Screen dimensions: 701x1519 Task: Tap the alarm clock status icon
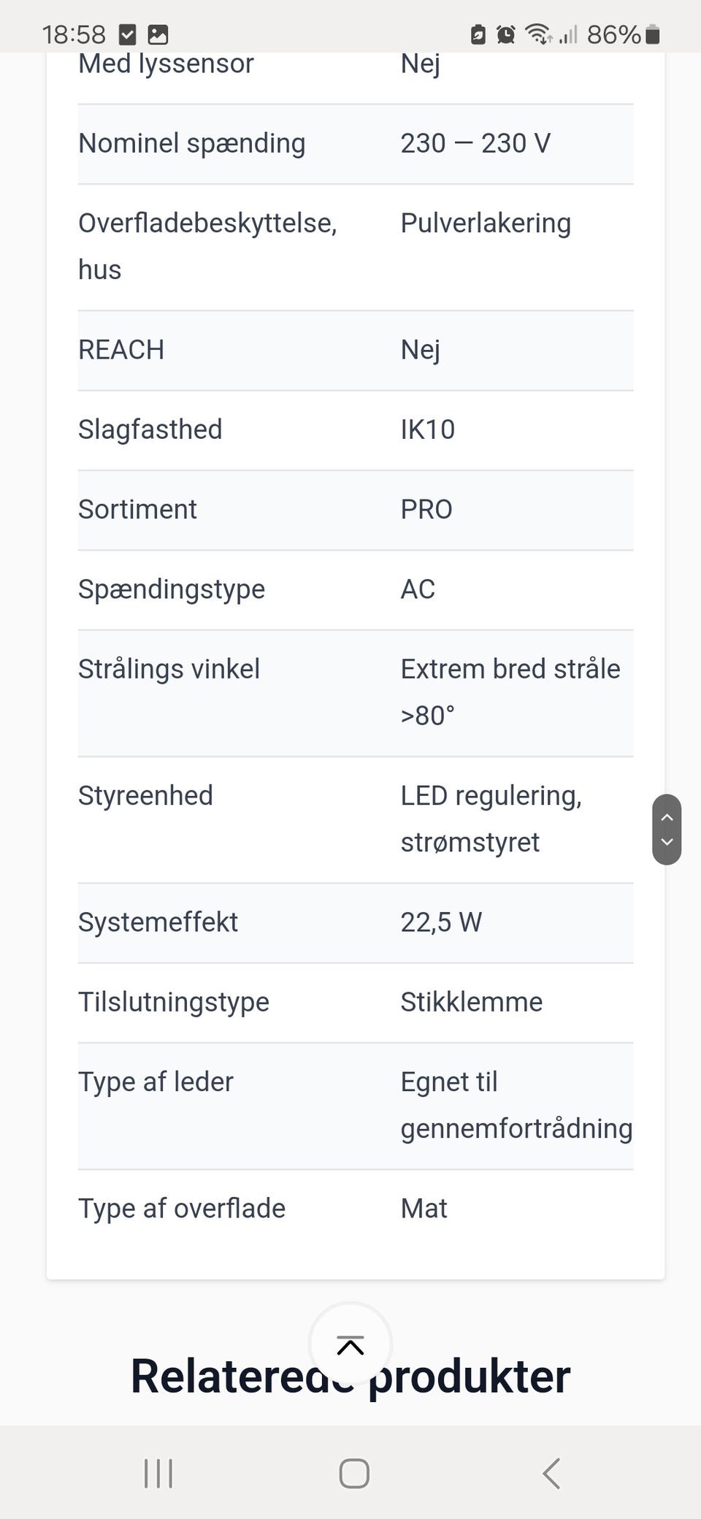tap(505, 34)
